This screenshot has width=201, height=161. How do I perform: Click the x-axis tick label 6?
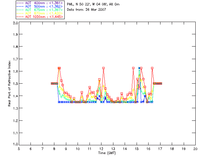coord(31,149)
